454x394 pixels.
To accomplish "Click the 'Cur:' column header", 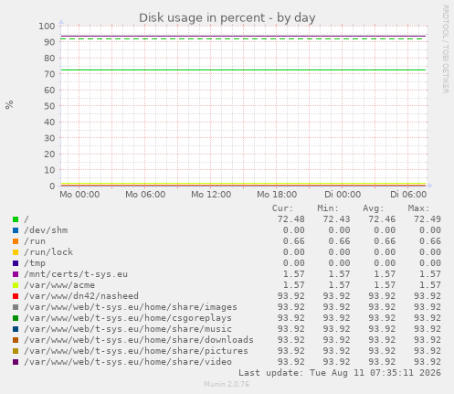I will tap(282, 208).
